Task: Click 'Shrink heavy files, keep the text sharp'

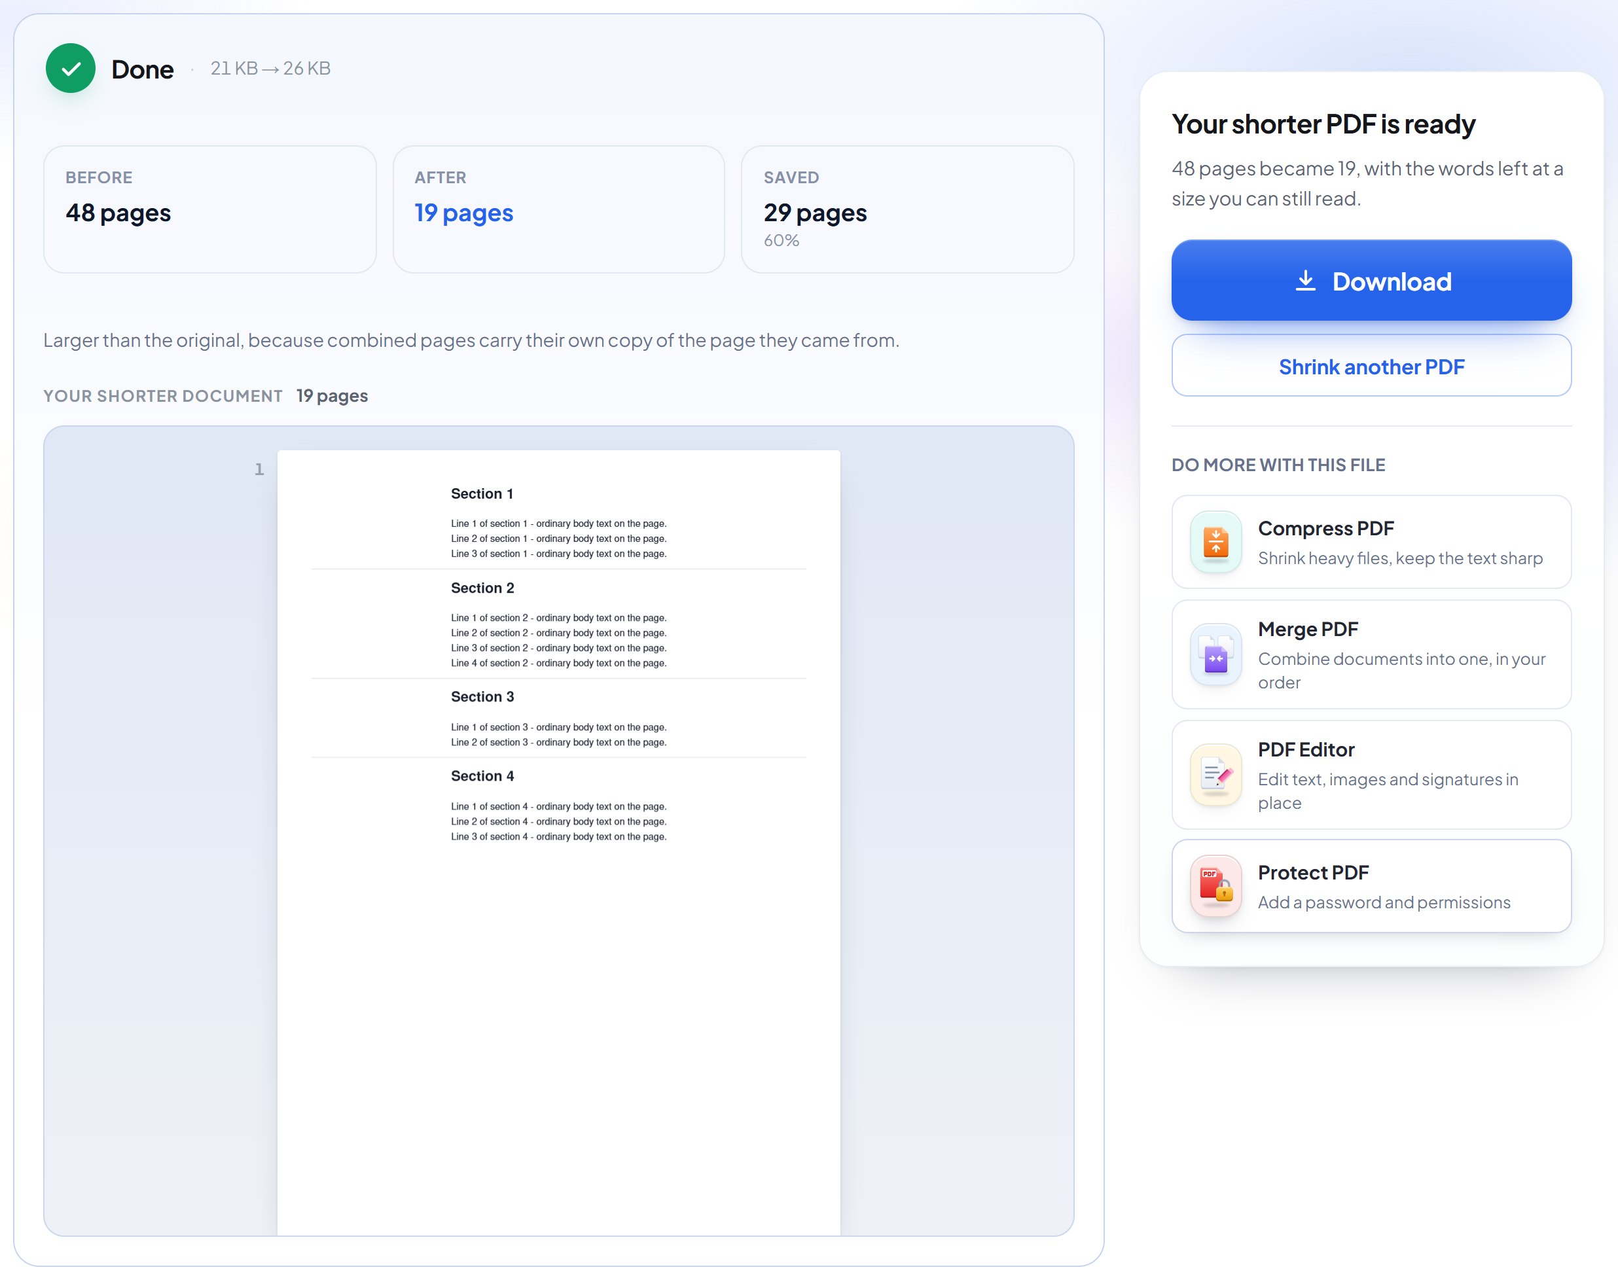Action: pos(1400,558)
